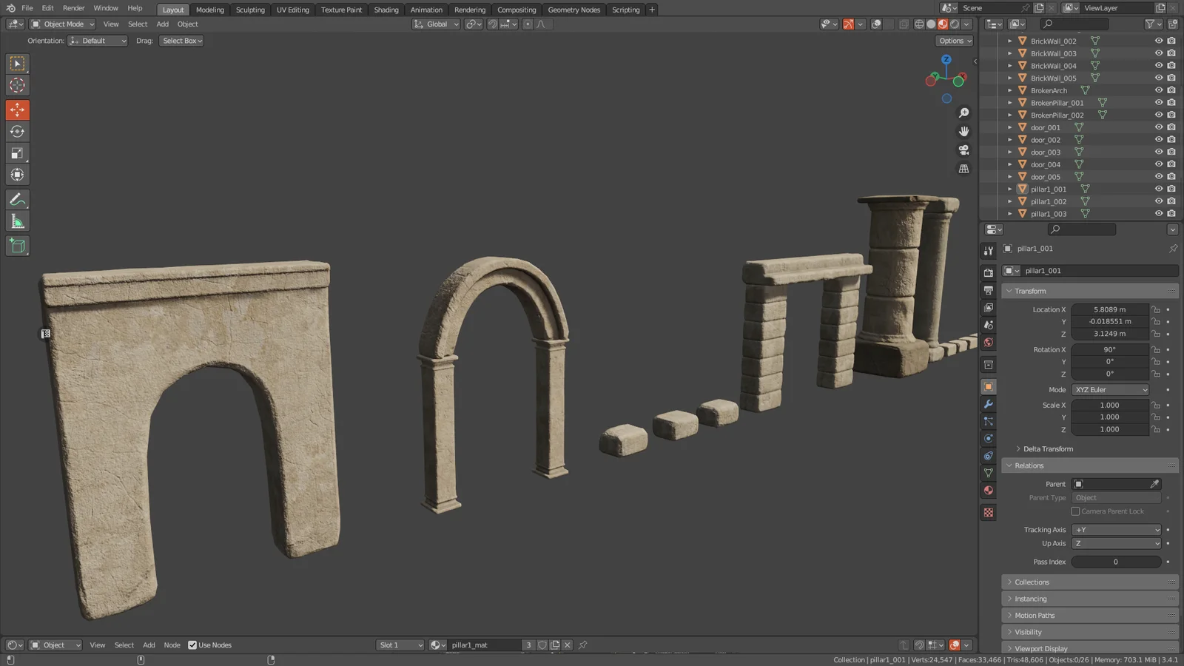Select the Measure tool
Screen dimensions: 1184x666
pyautogui.click(x=17, y=221)
